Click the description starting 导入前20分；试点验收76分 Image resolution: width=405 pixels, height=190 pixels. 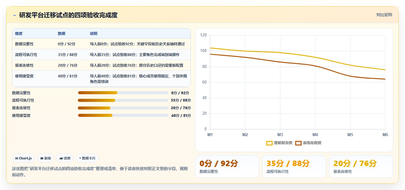(136, 65)
